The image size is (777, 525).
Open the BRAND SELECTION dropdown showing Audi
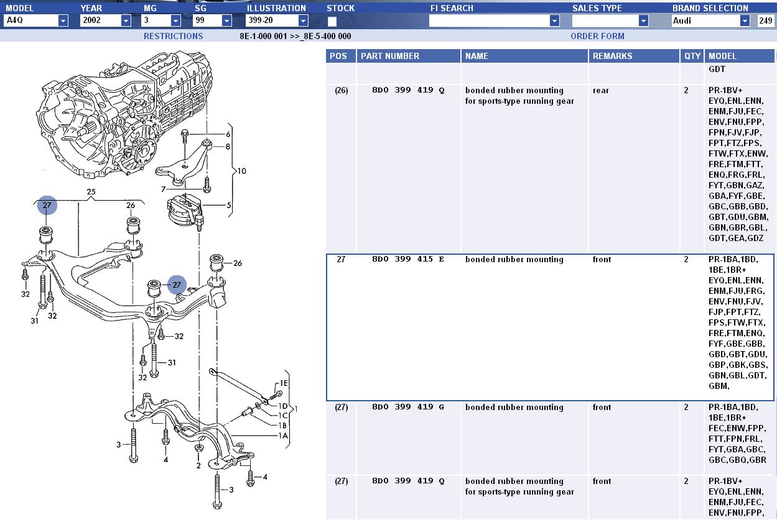745,21
